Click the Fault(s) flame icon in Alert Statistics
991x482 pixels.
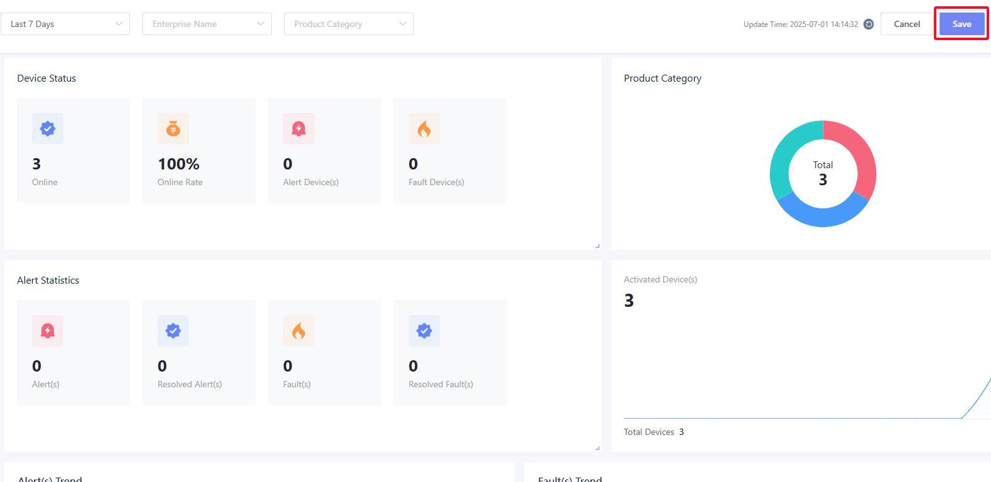299,331
